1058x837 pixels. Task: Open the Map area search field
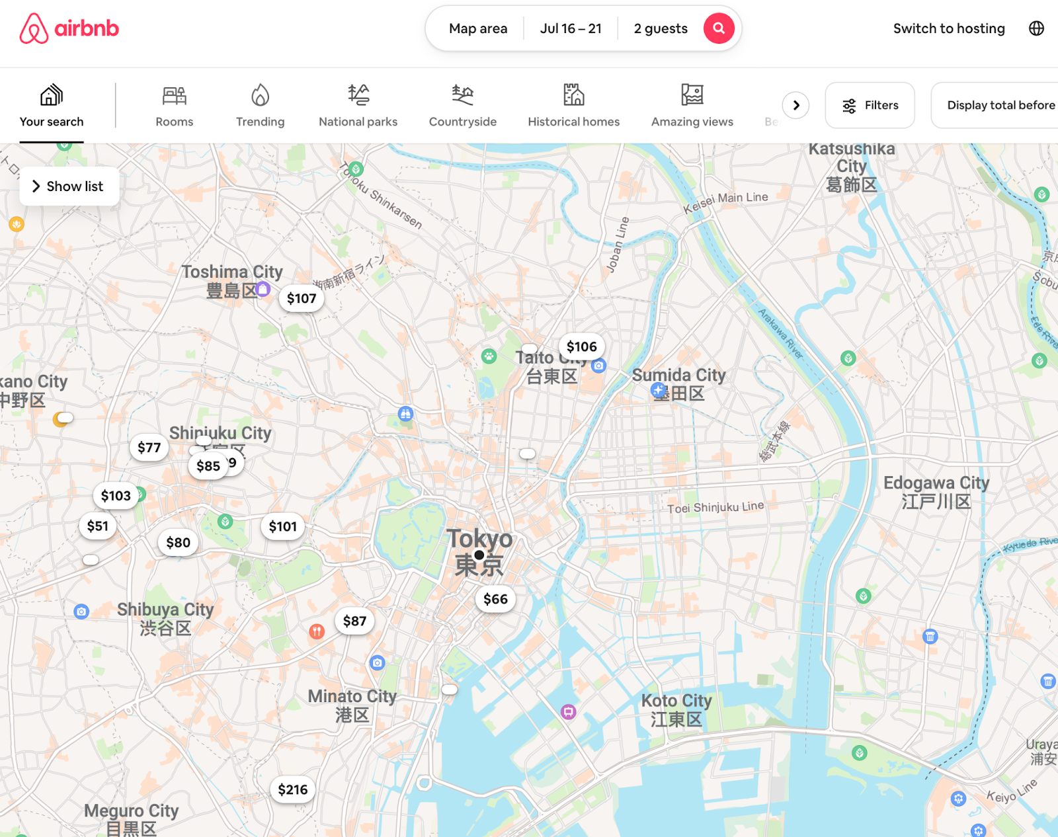tap(478, 28)
